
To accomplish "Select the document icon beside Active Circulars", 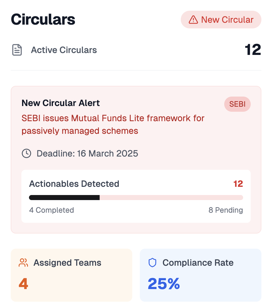I will coord(16,50).
